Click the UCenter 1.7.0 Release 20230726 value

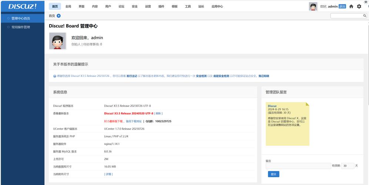124,129
